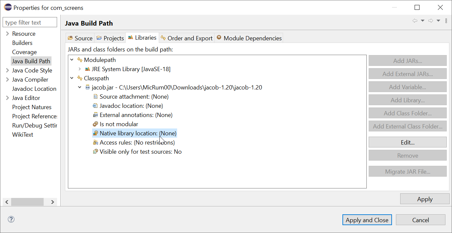Click the Is not modular icon

[95, 124]
